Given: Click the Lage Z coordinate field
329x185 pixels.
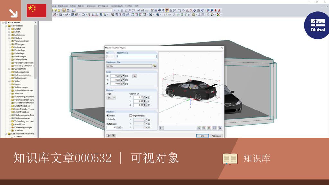Looking at the screenshot, I should pyautogui.click(x=115, y=84).
